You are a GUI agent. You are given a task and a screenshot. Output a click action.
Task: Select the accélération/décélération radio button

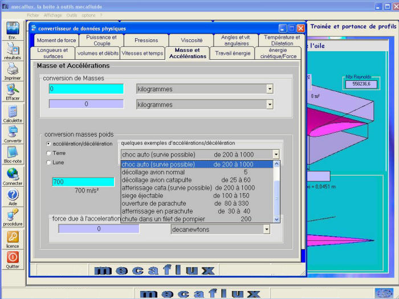tap(48, 144)
